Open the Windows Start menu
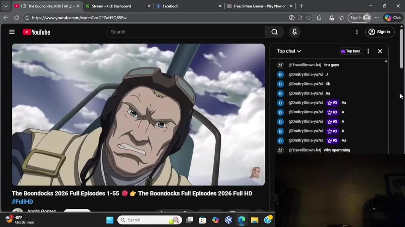This screenshot has height=227, width=405. point(110,220)
